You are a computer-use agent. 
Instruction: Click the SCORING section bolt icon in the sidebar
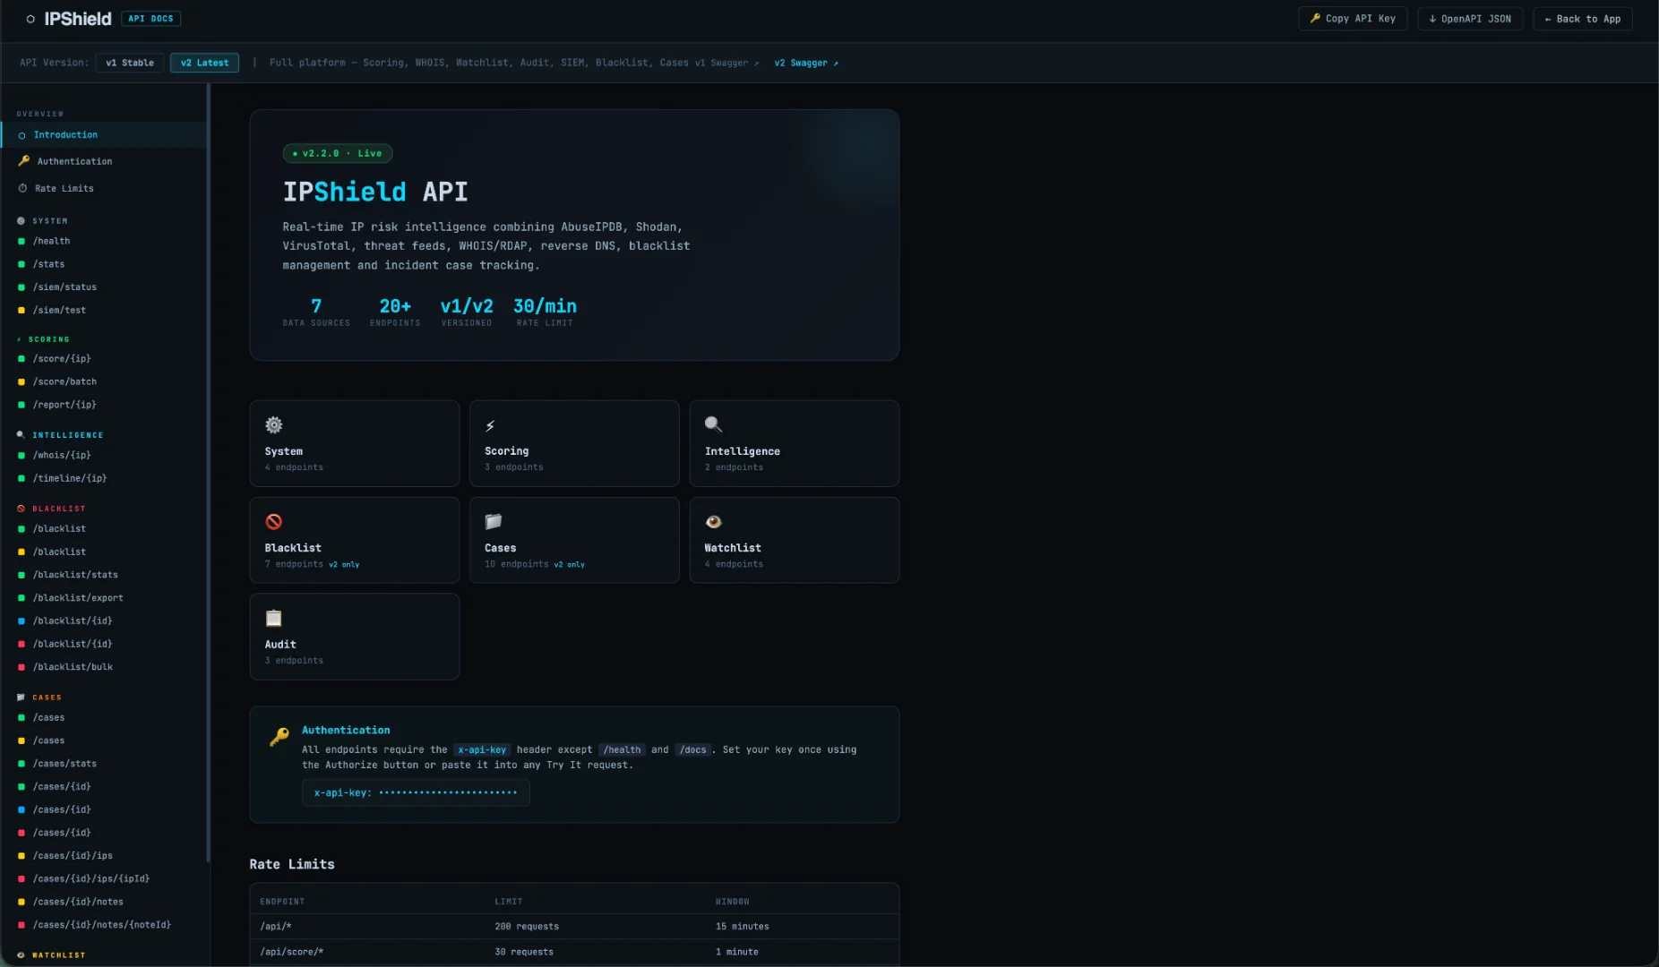[x=19, y=339]
